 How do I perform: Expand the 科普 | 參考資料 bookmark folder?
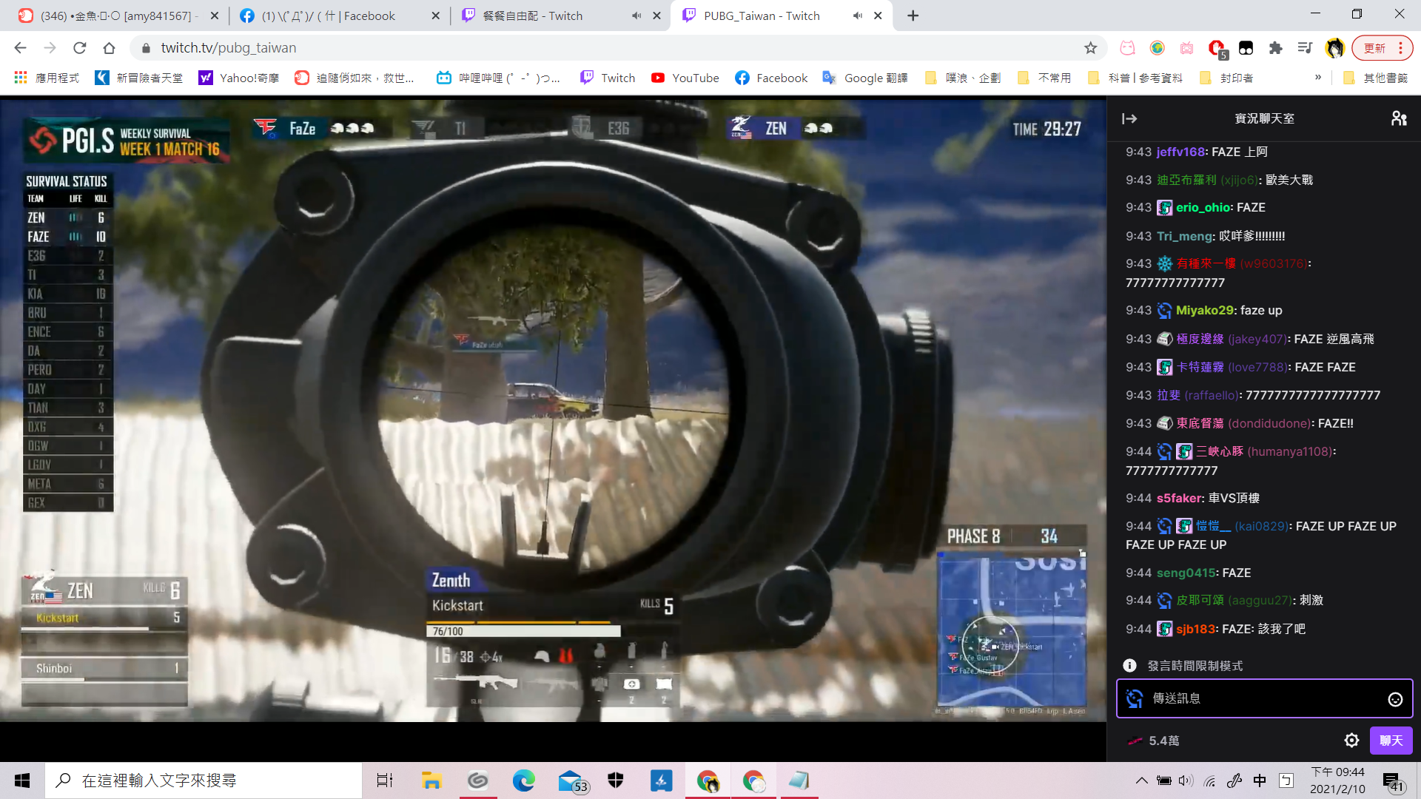pyautogui.click(x=1135, y=78)
